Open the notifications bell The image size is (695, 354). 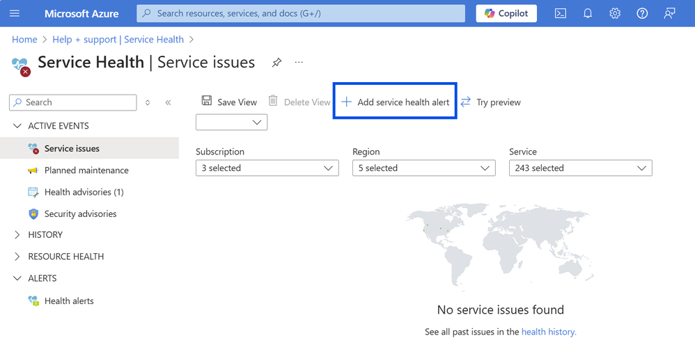(x=588, y=13)
